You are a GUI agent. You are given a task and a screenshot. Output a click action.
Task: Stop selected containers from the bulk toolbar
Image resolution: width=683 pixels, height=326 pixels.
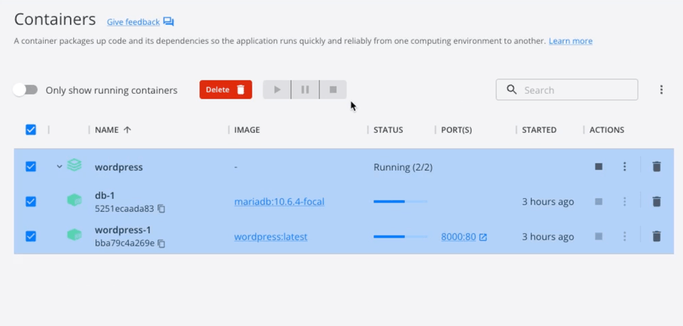333,89
